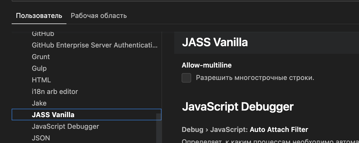Go to Gulp settings section
Viewport: 359px width, 143px height.
tap(39, 68)
